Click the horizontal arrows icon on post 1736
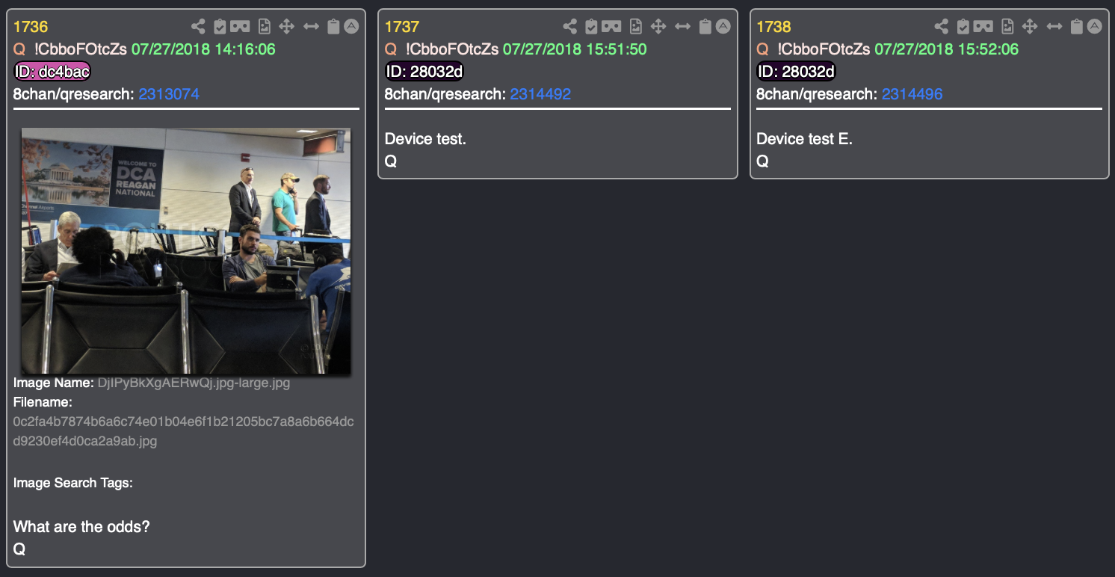1115x577 pixels. coord(312,27)
